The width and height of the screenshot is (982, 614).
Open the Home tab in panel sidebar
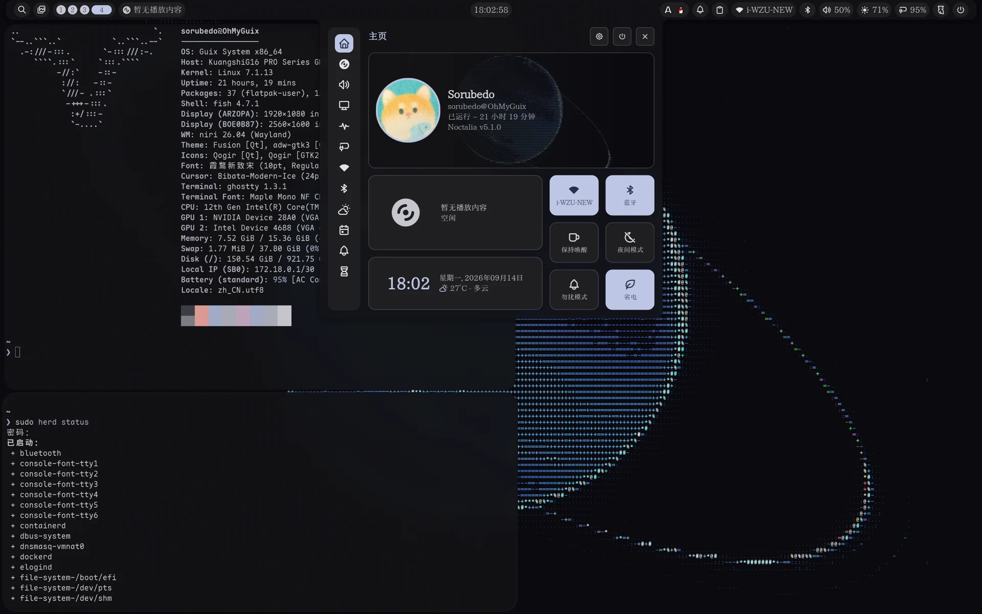pos(344,43)
